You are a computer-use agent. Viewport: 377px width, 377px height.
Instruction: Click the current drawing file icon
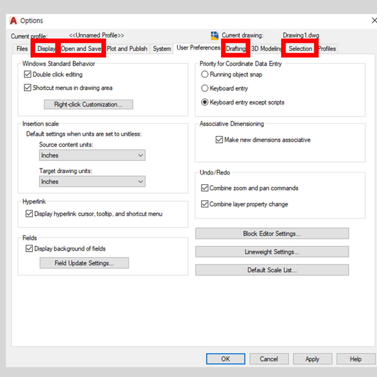(x=215, y=36)
